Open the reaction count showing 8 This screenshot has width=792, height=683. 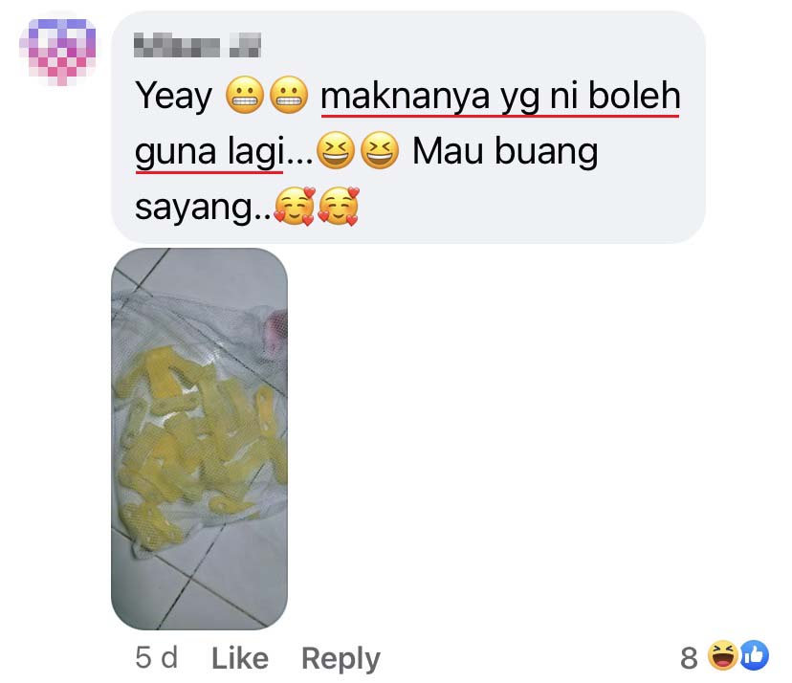tap(689, 658)
